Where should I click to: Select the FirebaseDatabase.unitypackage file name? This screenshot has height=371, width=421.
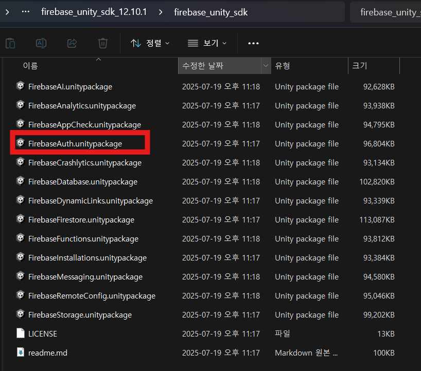tap(83, 182)
